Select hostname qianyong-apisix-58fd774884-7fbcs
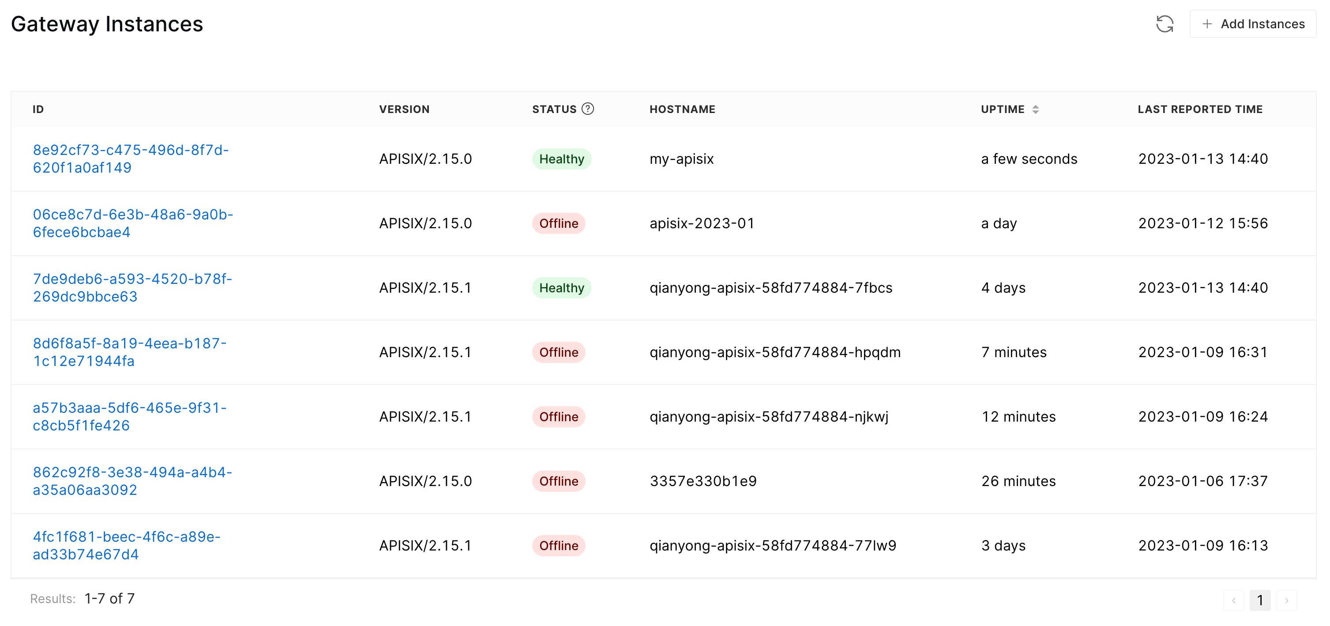Viewport: 1330px width, 626px height. point(771,288)
